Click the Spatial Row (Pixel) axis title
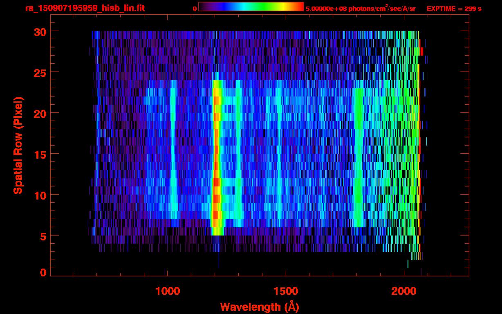This screenshot has width=502, height=314. [x=18, y=145]
